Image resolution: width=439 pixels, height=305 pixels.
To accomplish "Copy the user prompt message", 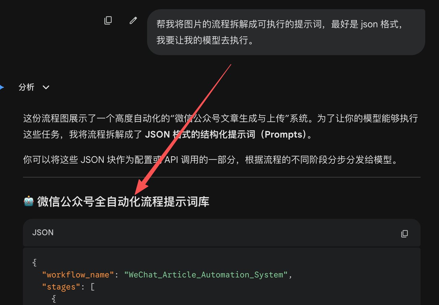I will pyautogui.click(x=108, y=21).
